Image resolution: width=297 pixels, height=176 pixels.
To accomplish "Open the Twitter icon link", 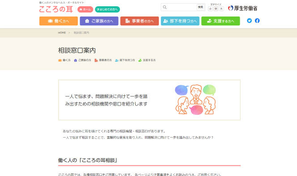I will pyautogui.click(x=249, y=21).
